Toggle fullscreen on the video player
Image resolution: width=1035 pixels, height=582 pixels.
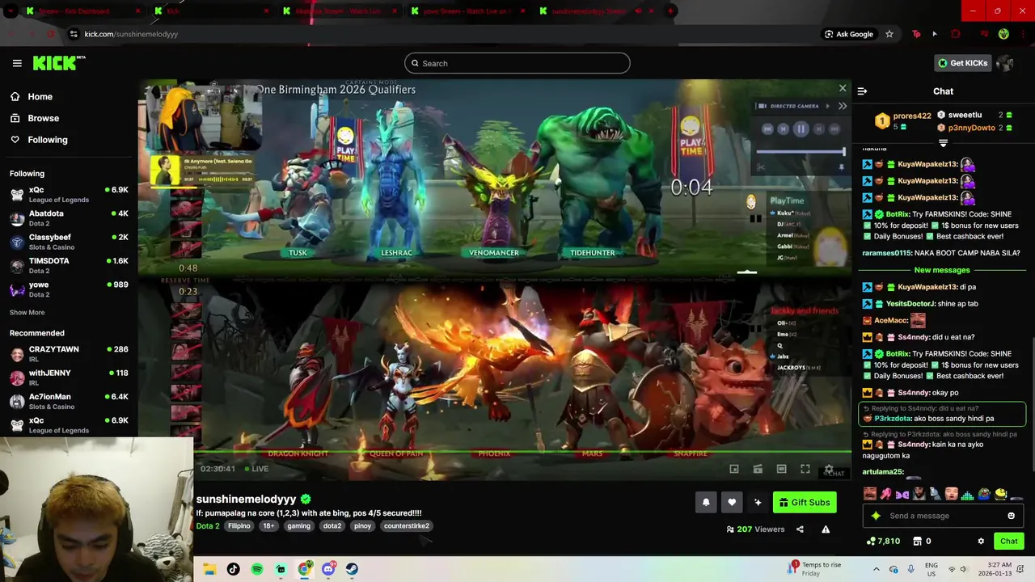point(805,469)
